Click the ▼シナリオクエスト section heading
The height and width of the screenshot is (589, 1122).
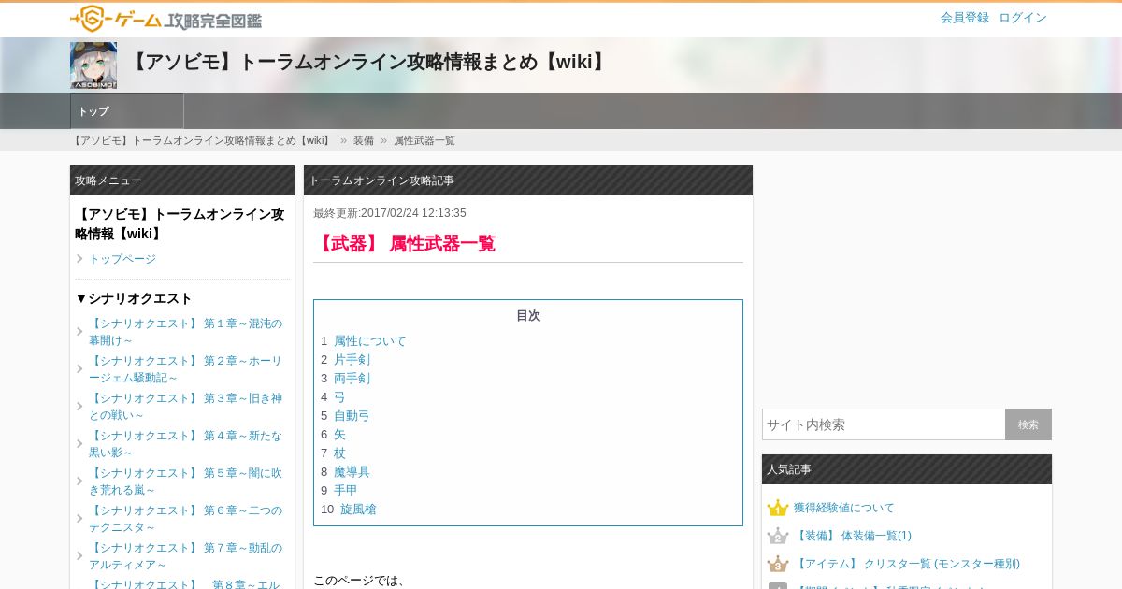point(134,298)
